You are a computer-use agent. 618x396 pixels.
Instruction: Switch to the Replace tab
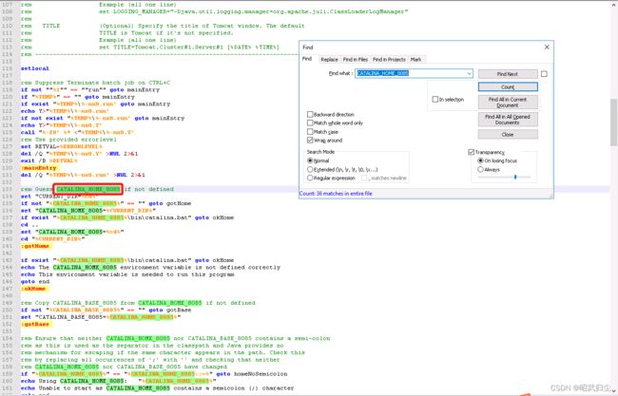[x=329, y=60]
